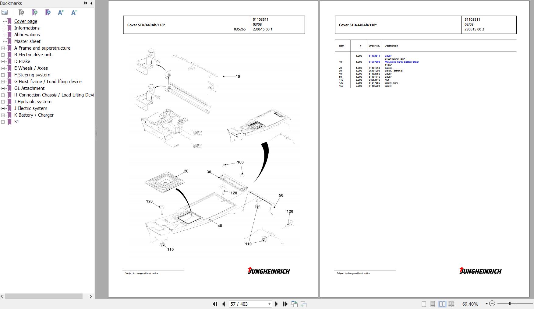
Task: Click the 'Block, Terminal' description text
Action: pyautogui.click(x=394, y=71)
